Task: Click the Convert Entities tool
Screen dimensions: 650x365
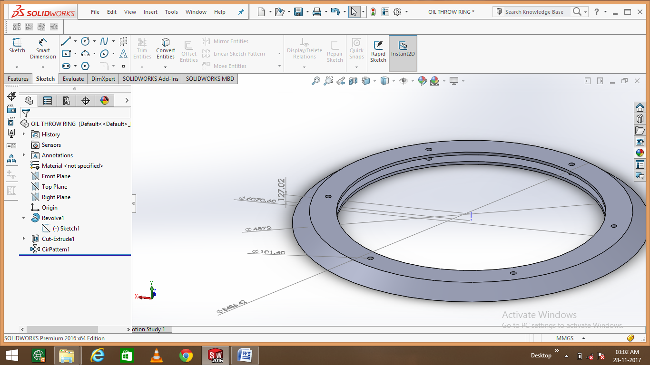Action: [x=165, y=48]
